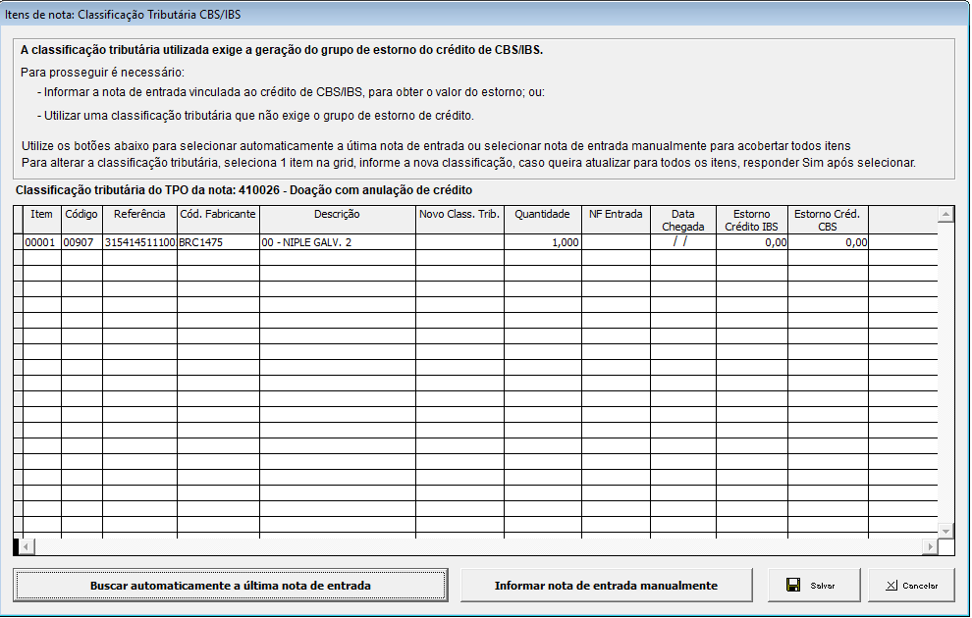Image resolution: width=972 pixels, height=618 pixels.
Task: Click the Estorno Crédito IBS value 0,00
Action: tap(752, 242)
